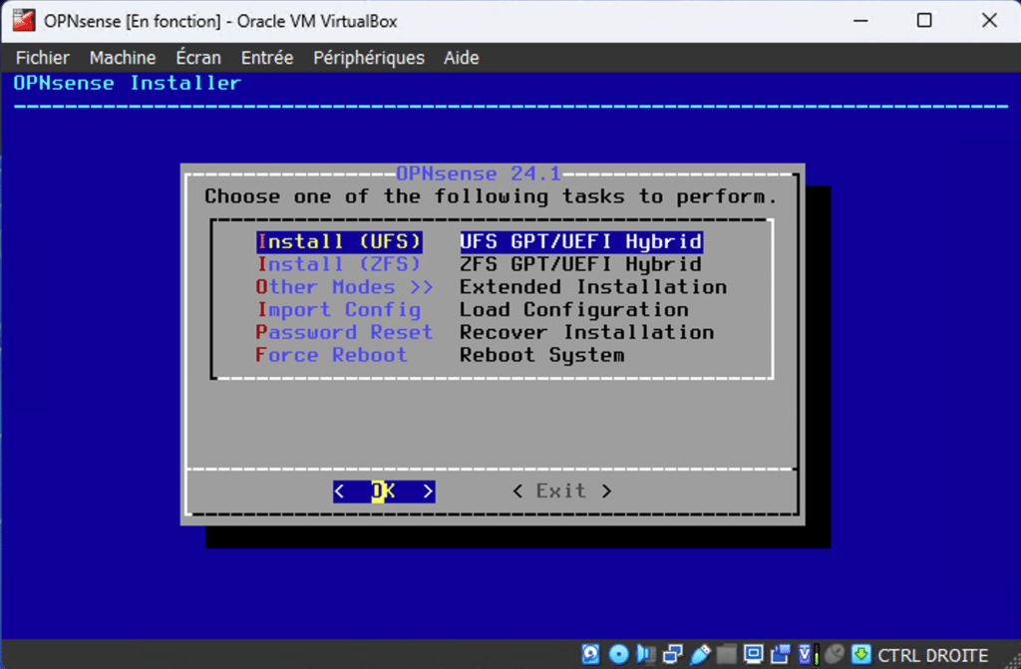
Task: Click the OPNsense Installer heading
Action: (x=128, y=83)
